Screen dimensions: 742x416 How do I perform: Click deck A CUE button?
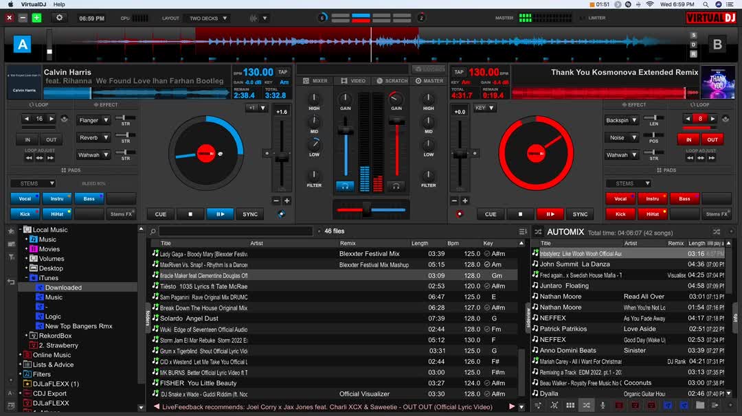160,214
